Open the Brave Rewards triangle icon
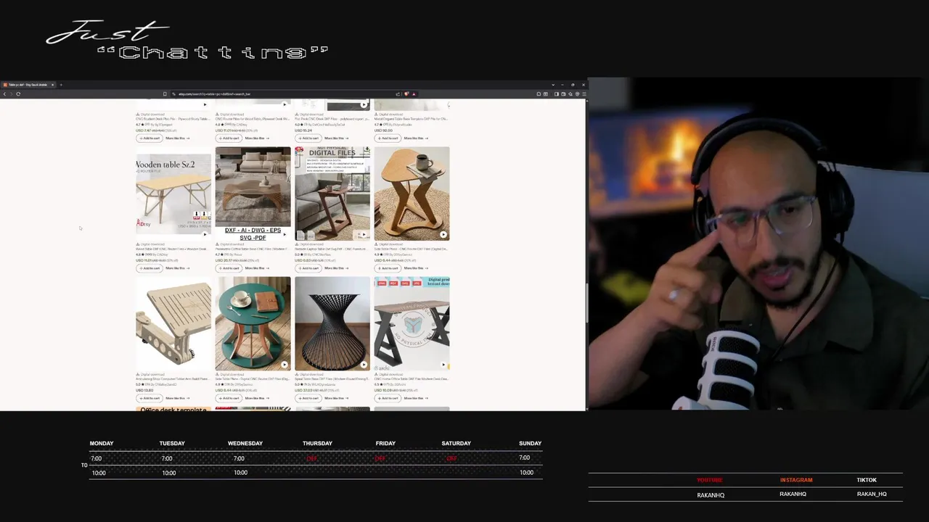 (x=414, y=94)
